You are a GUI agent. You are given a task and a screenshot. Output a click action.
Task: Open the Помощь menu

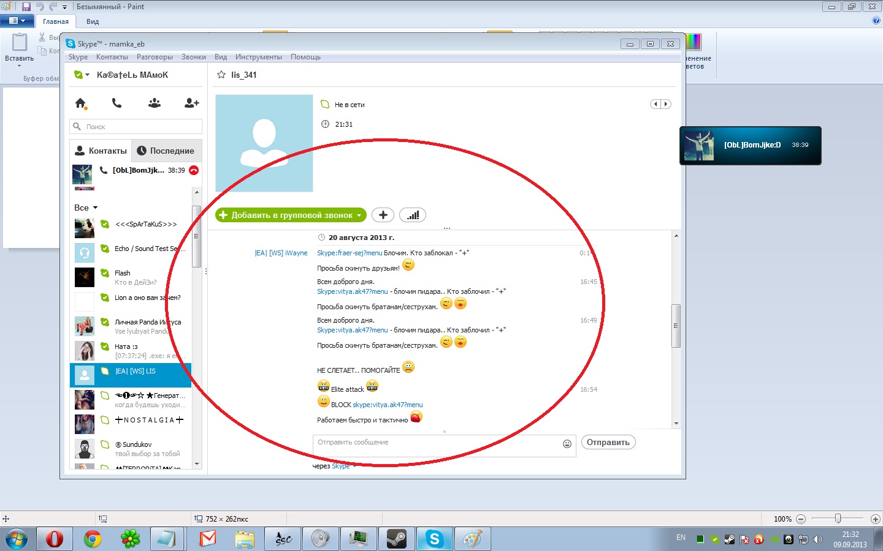point(305,57)
